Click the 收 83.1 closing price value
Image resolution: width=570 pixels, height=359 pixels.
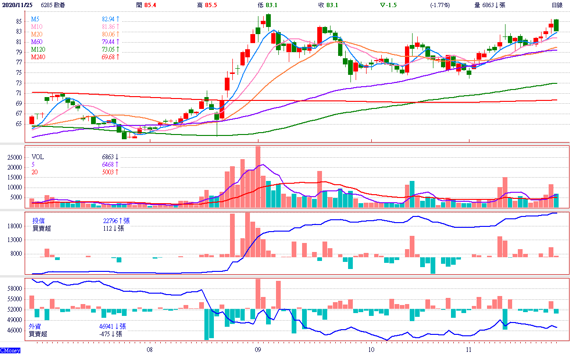coord(332,5)
